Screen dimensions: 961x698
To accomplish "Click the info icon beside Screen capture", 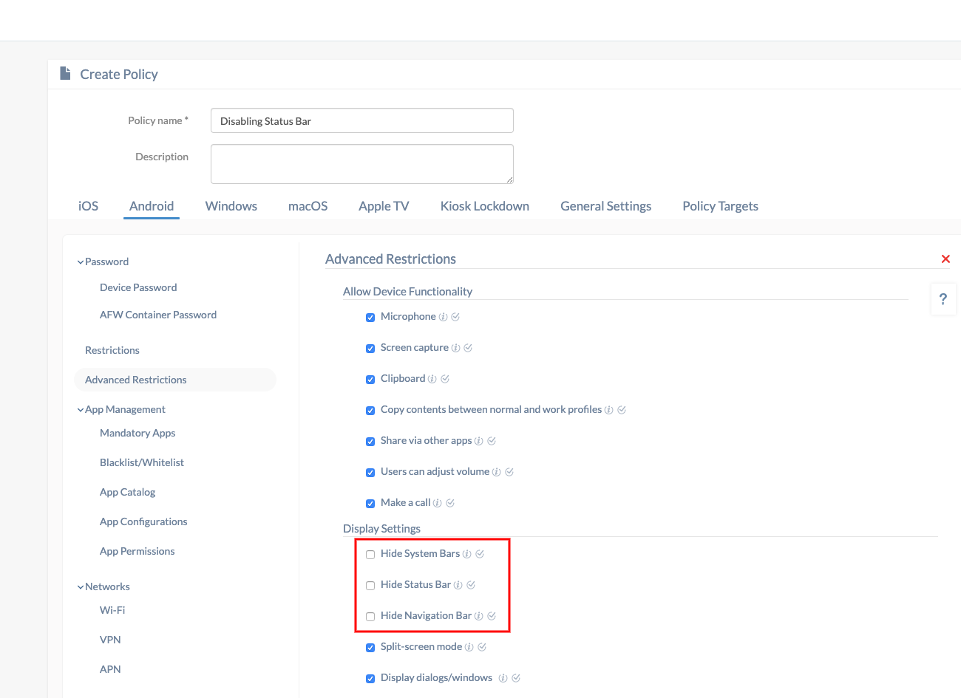I will (x=455, y=348).
